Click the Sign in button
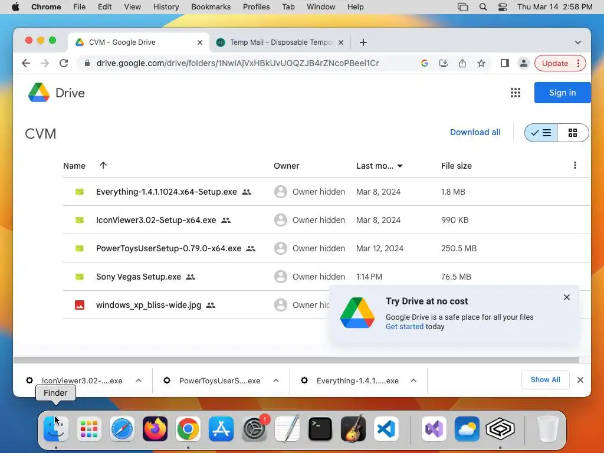Viewport: 604px width, 453px height. (x=562, y=93)
